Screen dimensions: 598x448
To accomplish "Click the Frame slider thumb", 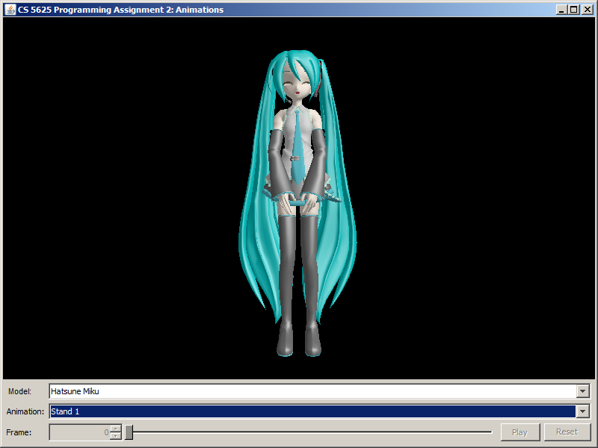I will pyautogui.click(x=129, y=432).
